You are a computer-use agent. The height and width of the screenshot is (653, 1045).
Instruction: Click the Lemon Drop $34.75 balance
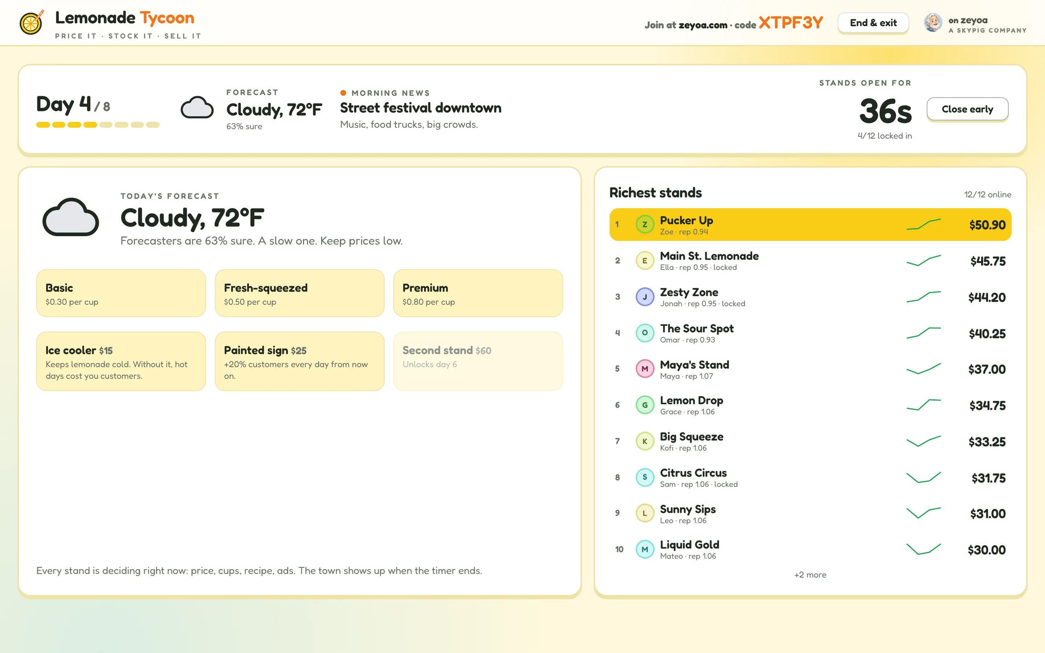(x=988, y=406)
